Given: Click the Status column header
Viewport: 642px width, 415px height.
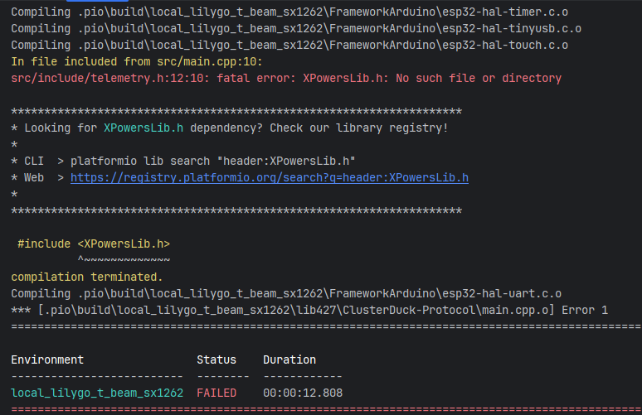Looking at the screenshot, I should pos(216,360).
